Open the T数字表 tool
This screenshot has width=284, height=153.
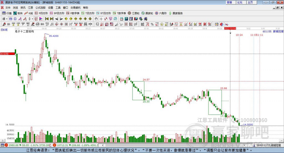click(x=119, y=13)
